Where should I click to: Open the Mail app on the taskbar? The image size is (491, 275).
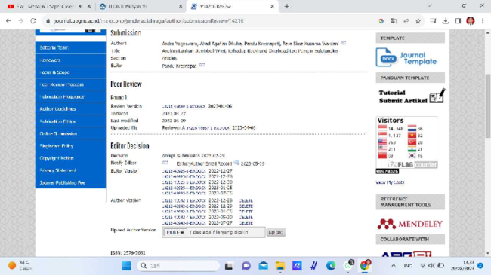tap(264, 266)
